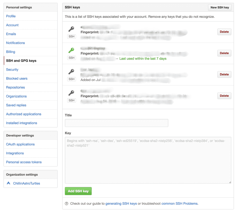The height and width of the screenshot is (211, 248).
Task: Delete the laptop SSH key
Action: click(x=224, y=53)
